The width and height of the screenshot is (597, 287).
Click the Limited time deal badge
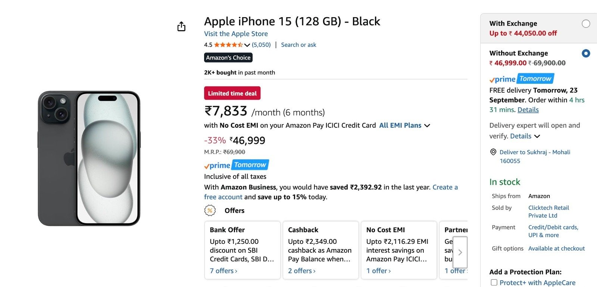(x=232, y=93)
